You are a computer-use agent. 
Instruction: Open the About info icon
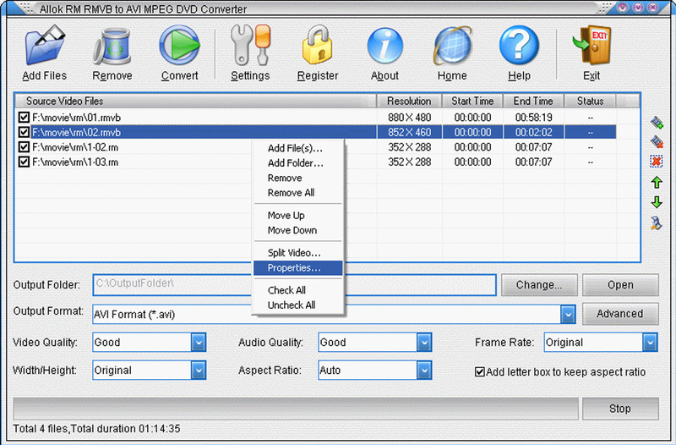click(385, 47)
